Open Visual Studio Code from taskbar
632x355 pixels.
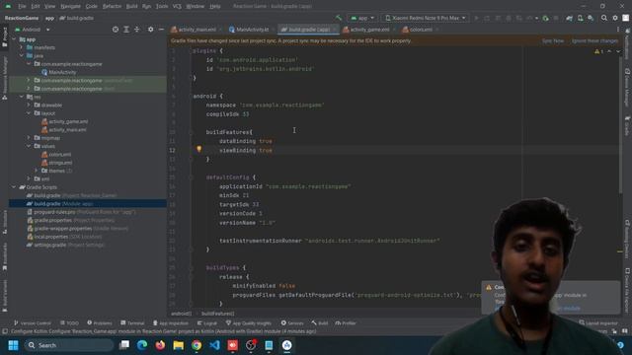215,345
